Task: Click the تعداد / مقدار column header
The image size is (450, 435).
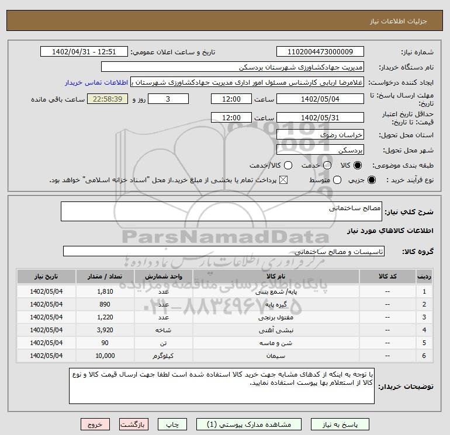Action: pyautogui.click(x=105, y=276)
